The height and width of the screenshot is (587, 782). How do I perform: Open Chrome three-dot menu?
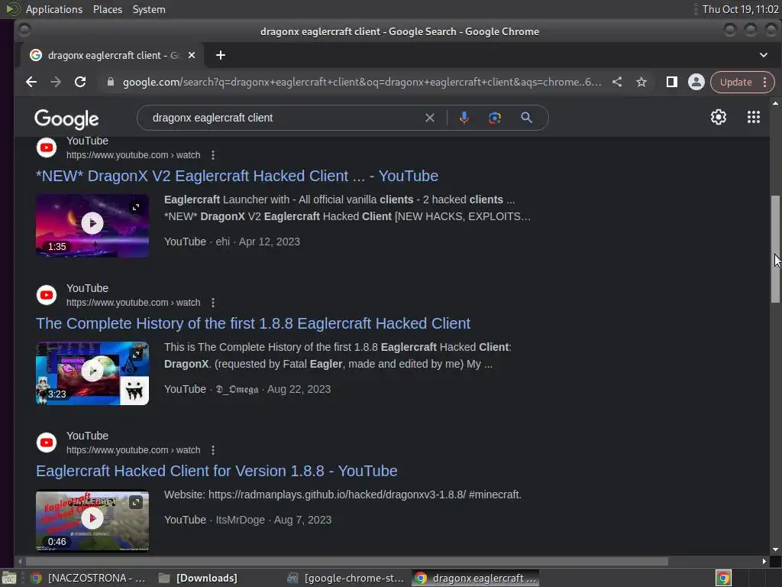tap(764, 82)
